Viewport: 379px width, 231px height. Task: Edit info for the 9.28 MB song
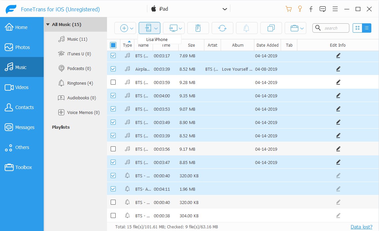tap(338, 82)
